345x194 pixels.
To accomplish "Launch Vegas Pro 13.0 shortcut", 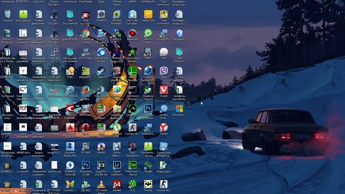I will [x=101, y=165].
